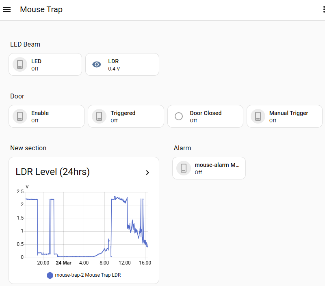Click the blue legend dot for Mouse Trap LDR
The image size is (325, 286).
(x=50, y=275)
